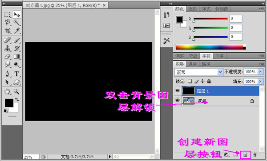The height and width of the screenshot is (161, 267).
Task: Collapse the tools panel double arrow
Action: coord(4,4)
